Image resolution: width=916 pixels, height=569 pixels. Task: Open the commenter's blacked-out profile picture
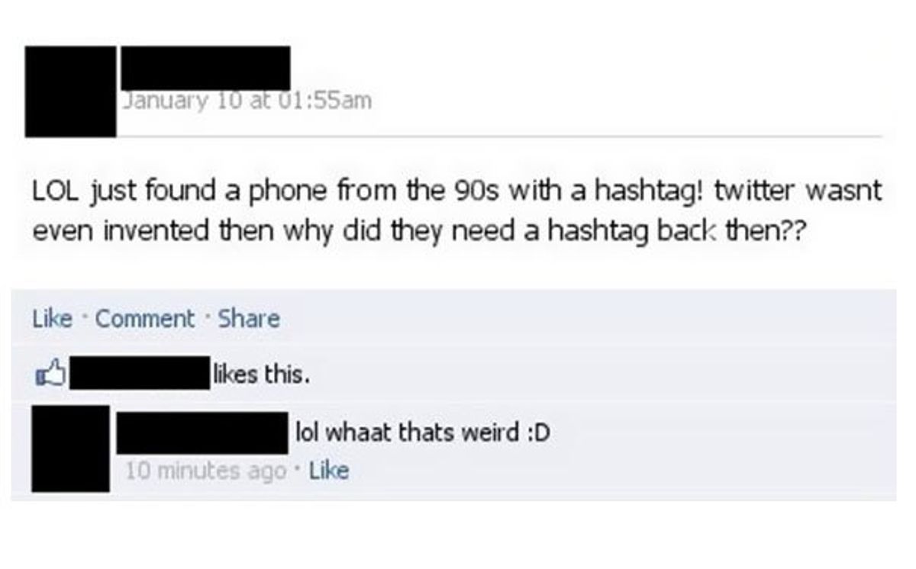point(70,448)
